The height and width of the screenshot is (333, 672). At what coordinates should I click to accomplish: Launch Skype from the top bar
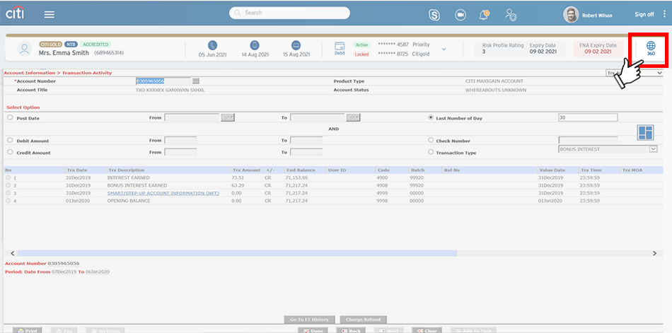[x=434, y=14]
